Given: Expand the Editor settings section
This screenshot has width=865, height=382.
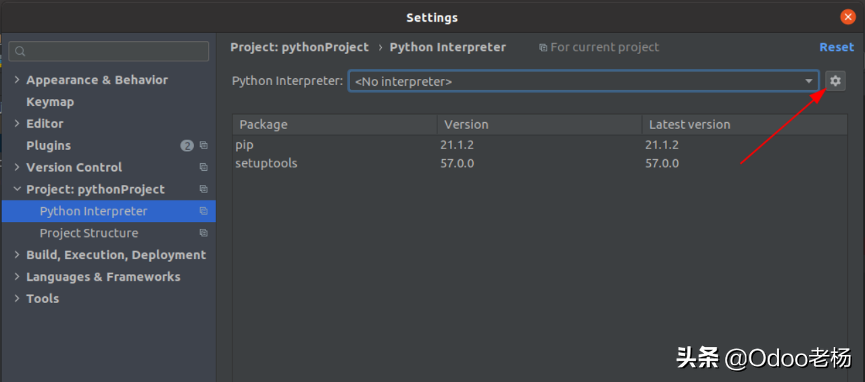Looking at the screenshot, I should click(17, 124).
